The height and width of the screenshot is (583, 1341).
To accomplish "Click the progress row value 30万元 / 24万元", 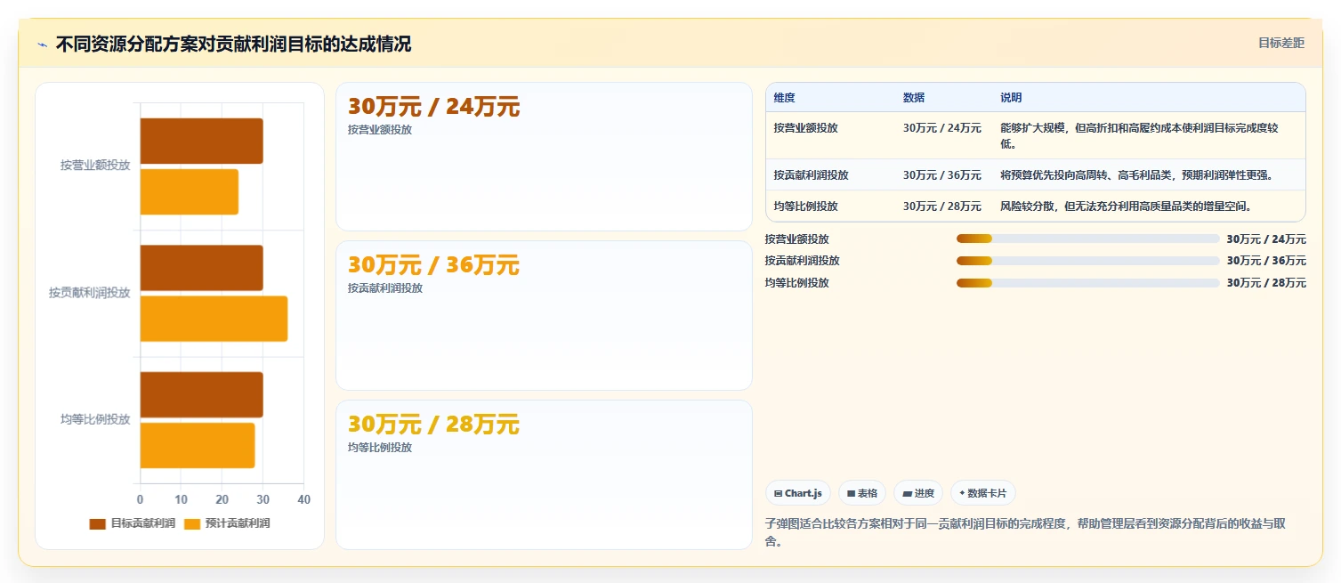I will (x=1266, y=239).
